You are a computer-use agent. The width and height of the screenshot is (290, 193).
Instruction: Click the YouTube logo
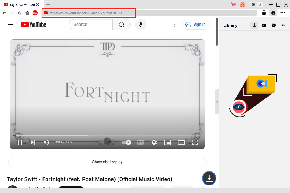[x=33, y=25]
